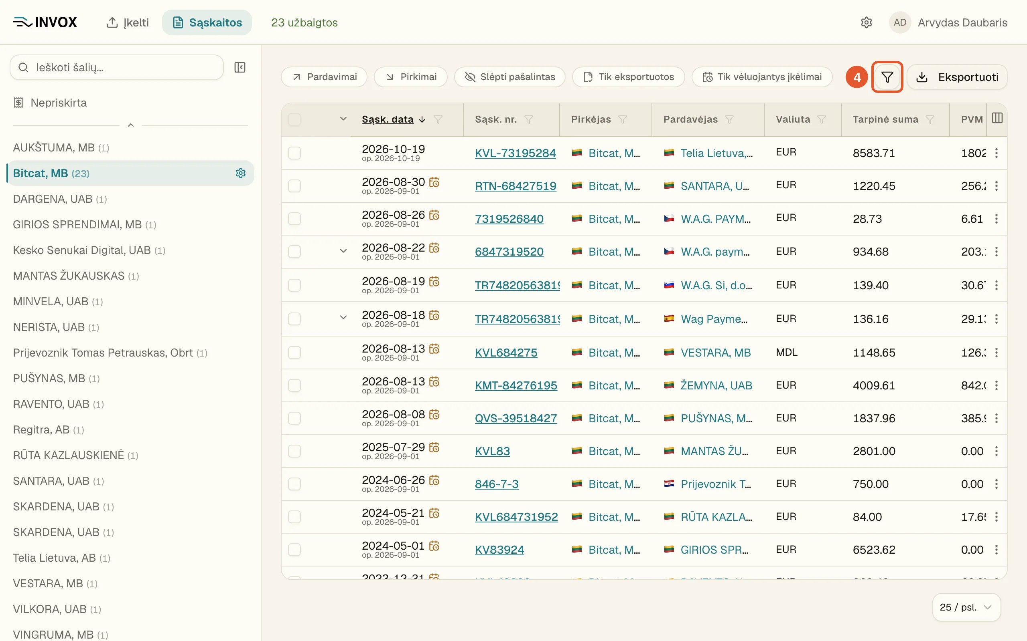This screenshot has width=1027, height=641.
Task: Expand the 2026-08-18 invoice row
Action: (x=343, y=318)
